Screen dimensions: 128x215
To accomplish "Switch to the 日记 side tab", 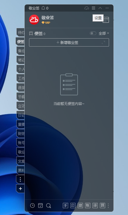I will pos(20,115).
